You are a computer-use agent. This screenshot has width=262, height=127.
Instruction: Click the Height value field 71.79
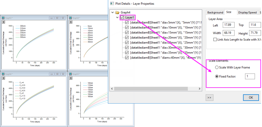(255, 33)
